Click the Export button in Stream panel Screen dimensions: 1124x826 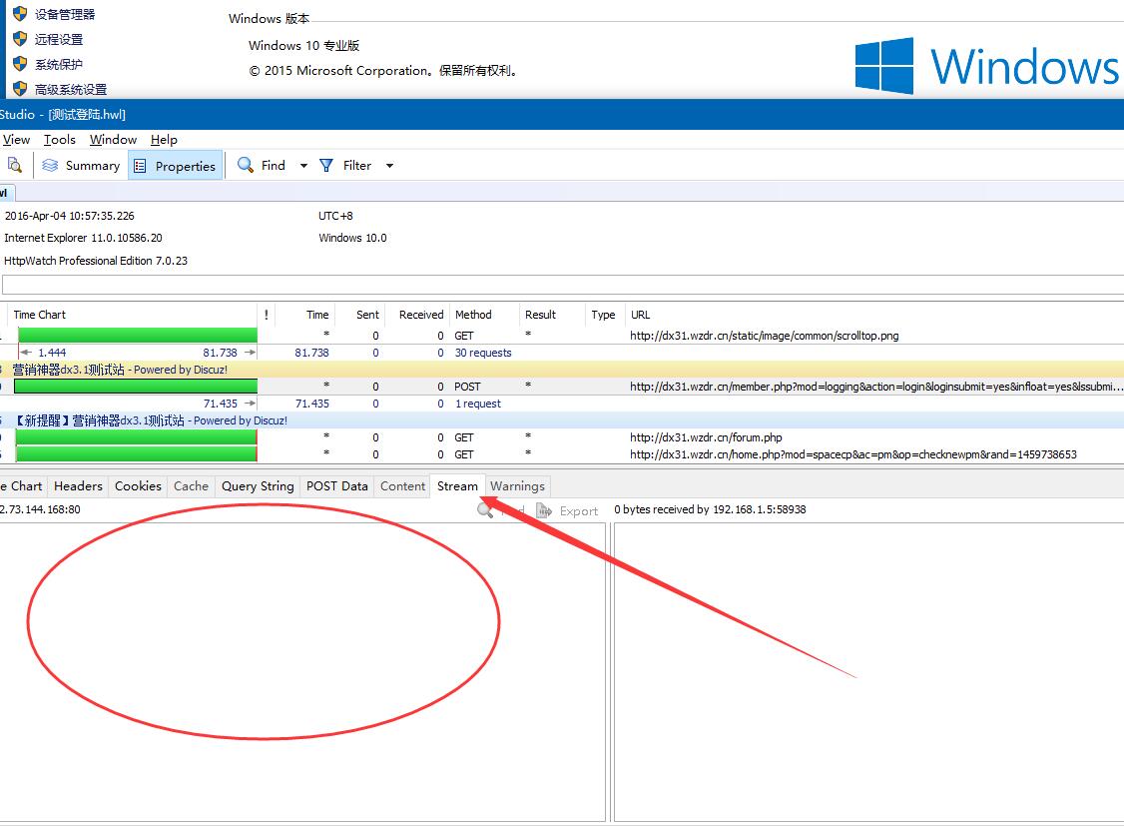point(568,511)
